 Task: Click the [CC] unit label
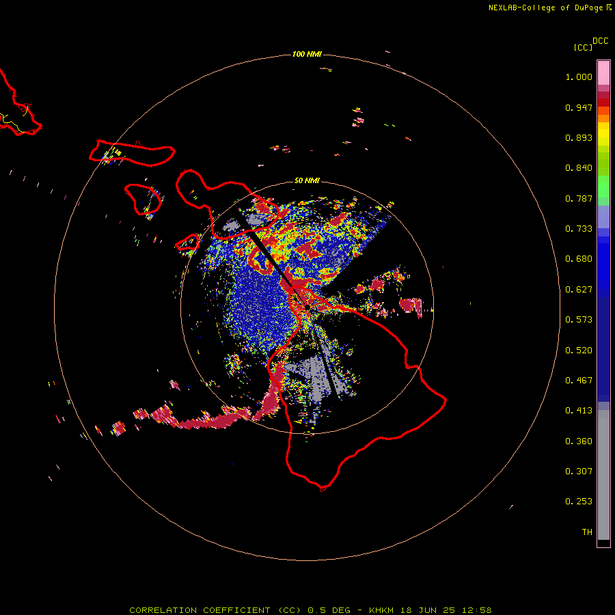pyautogui.click(x=583, y=47)
